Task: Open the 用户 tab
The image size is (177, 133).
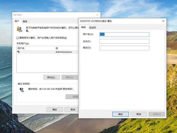Action: click(x=17, y=21)
